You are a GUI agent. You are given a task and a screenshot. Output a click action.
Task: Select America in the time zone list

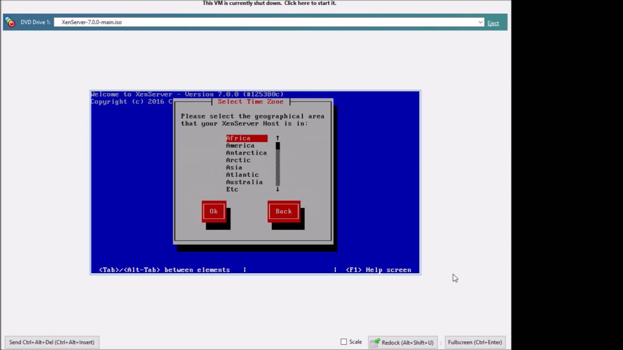(x=240, y=146)
